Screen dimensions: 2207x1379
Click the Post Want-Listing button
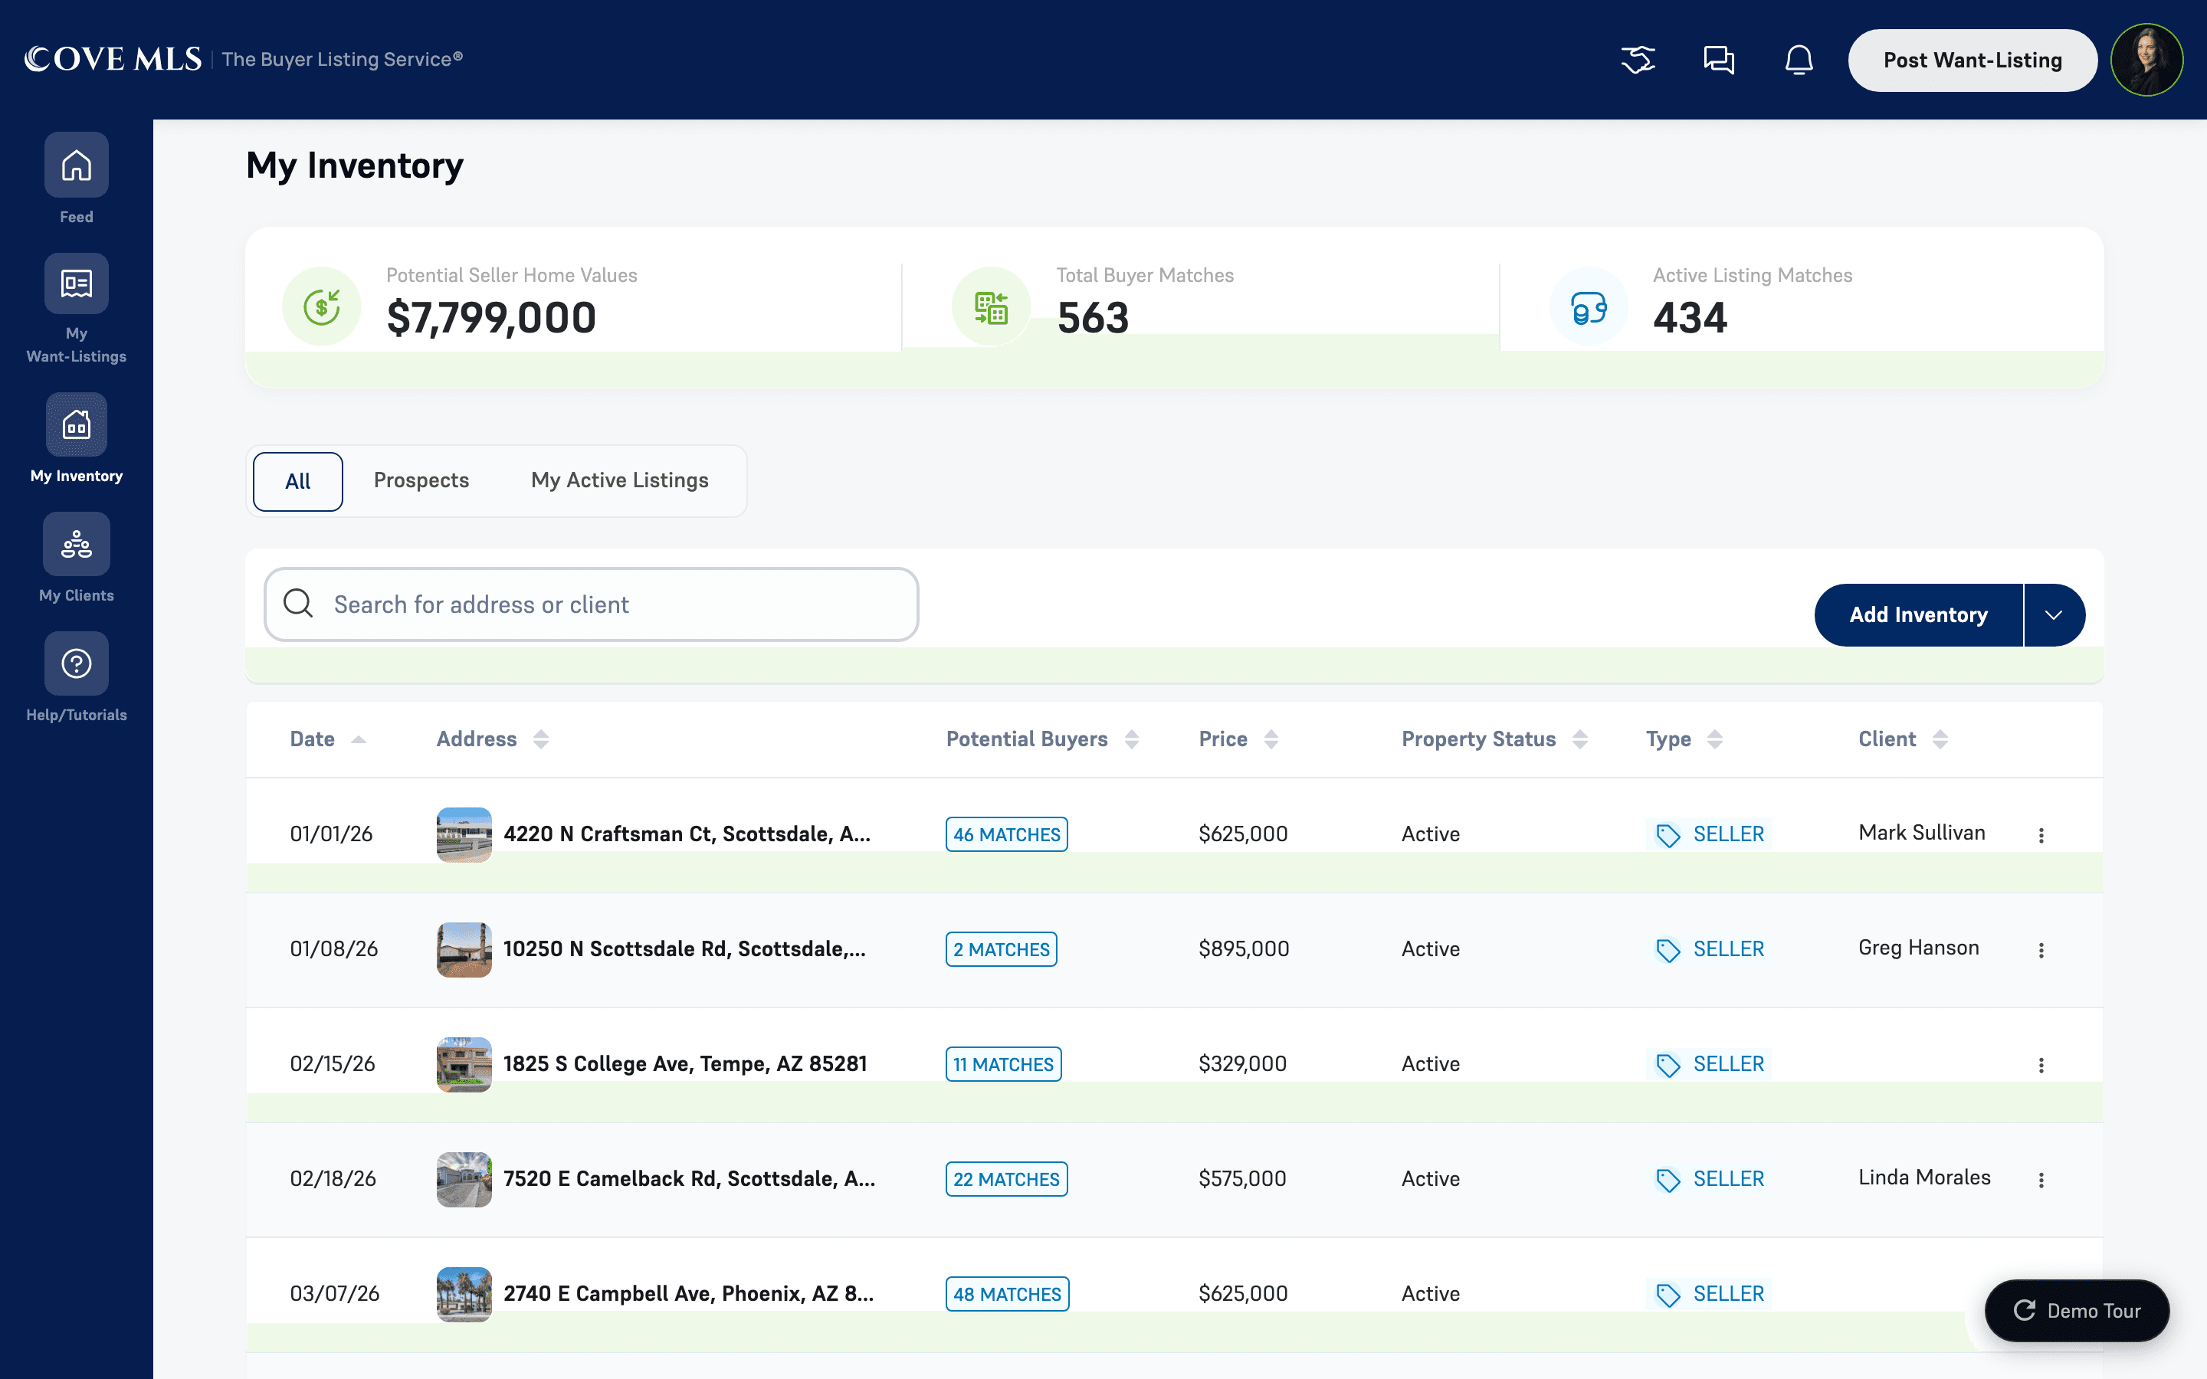pyautogui.click(x=1973, y=61)
